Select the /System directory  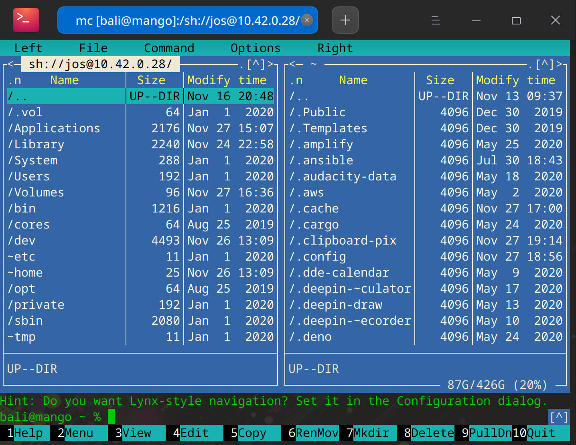[x=140, y=160]
